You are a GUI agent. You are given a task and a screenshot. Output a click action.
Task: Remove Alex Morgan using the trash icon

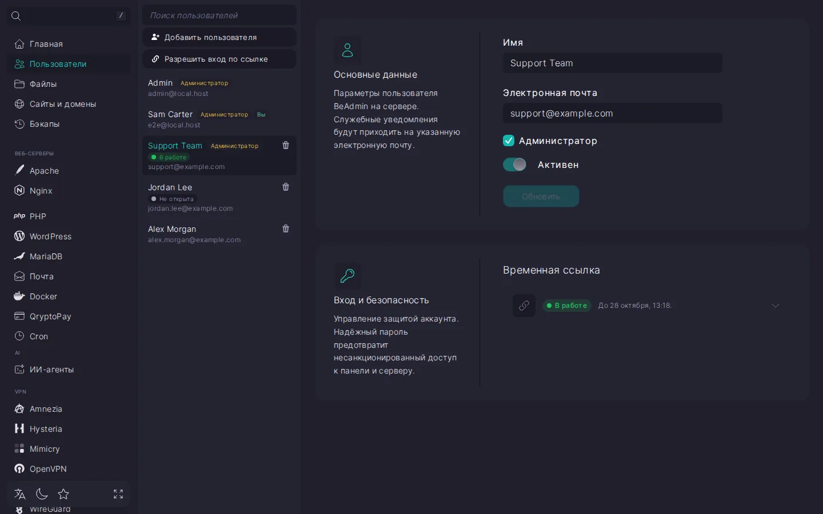click(286, 229)
